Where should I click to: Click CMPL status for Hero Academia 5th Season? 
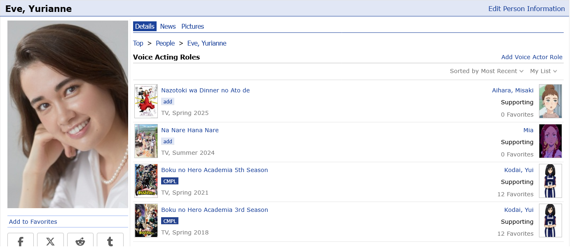point(170,181)
